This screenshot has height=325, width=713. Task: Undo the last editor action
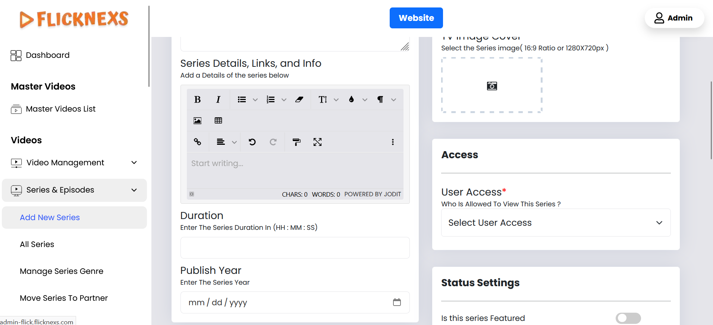tap(252, 142)
